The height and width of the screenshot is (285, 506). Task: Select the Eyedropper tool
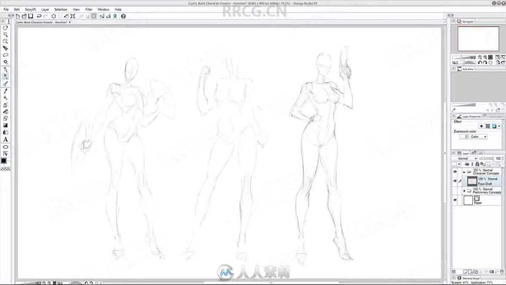point(5,91)
